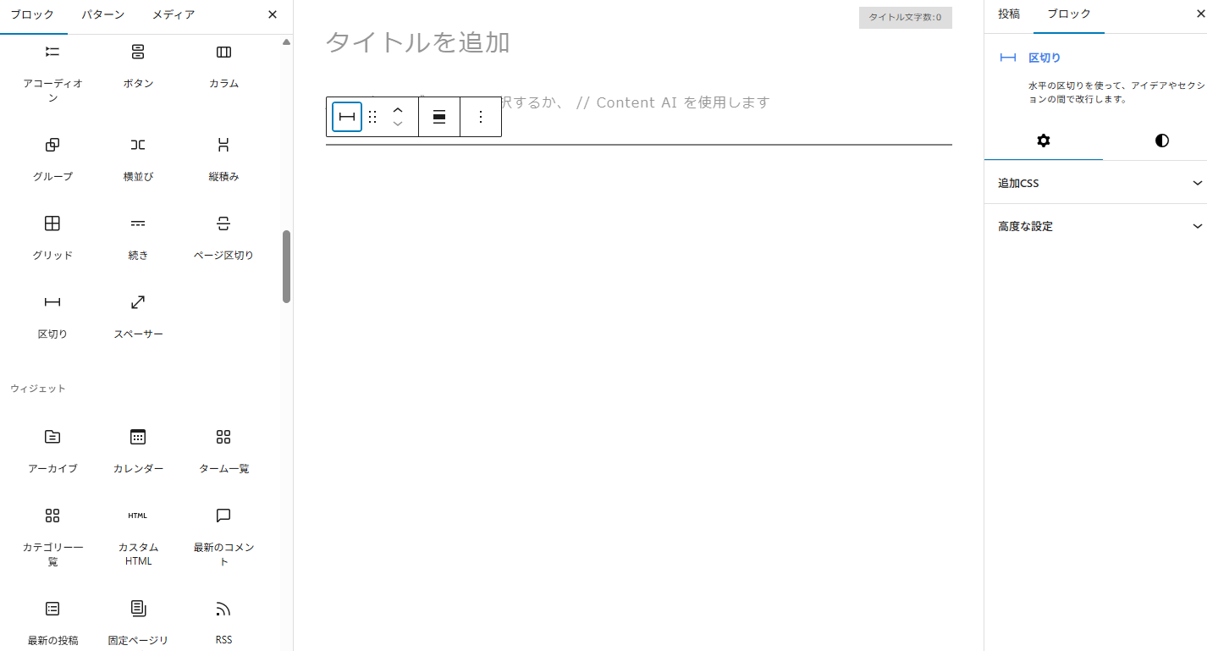Switch to the パターン tab
This screenshot has width=1207, height=651.
103,14
